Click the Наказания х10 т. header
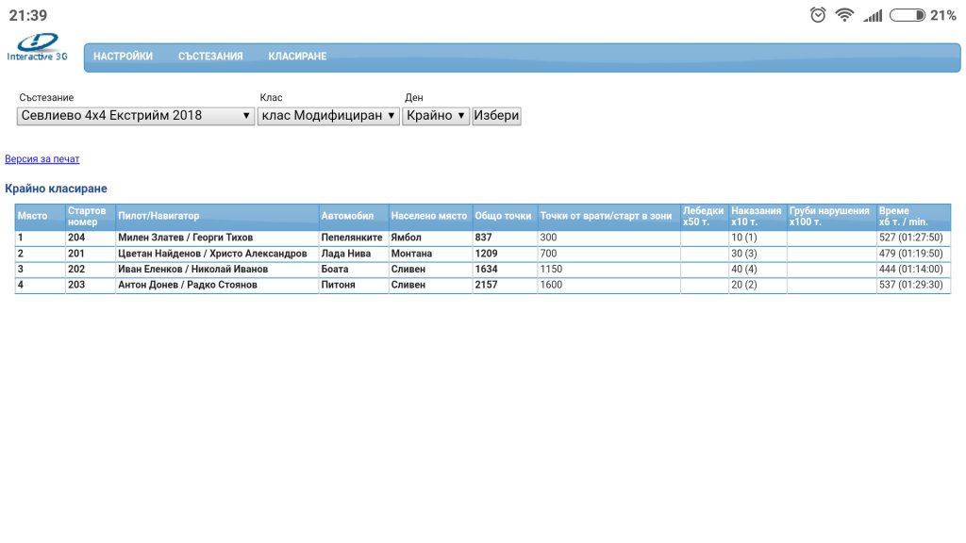Viewport: 966px width, 543px height. click(x=758, y=216)
